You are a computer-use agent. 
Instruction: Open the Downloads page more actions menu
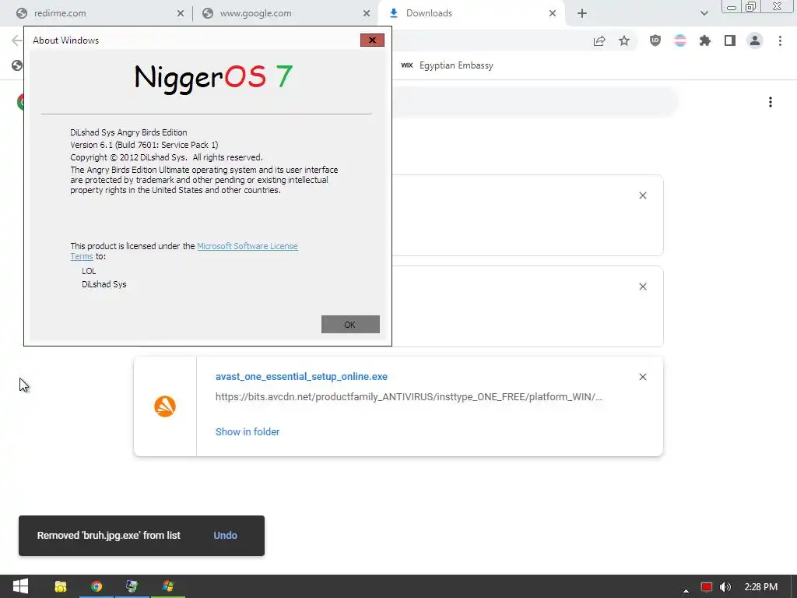pos(771,102)
